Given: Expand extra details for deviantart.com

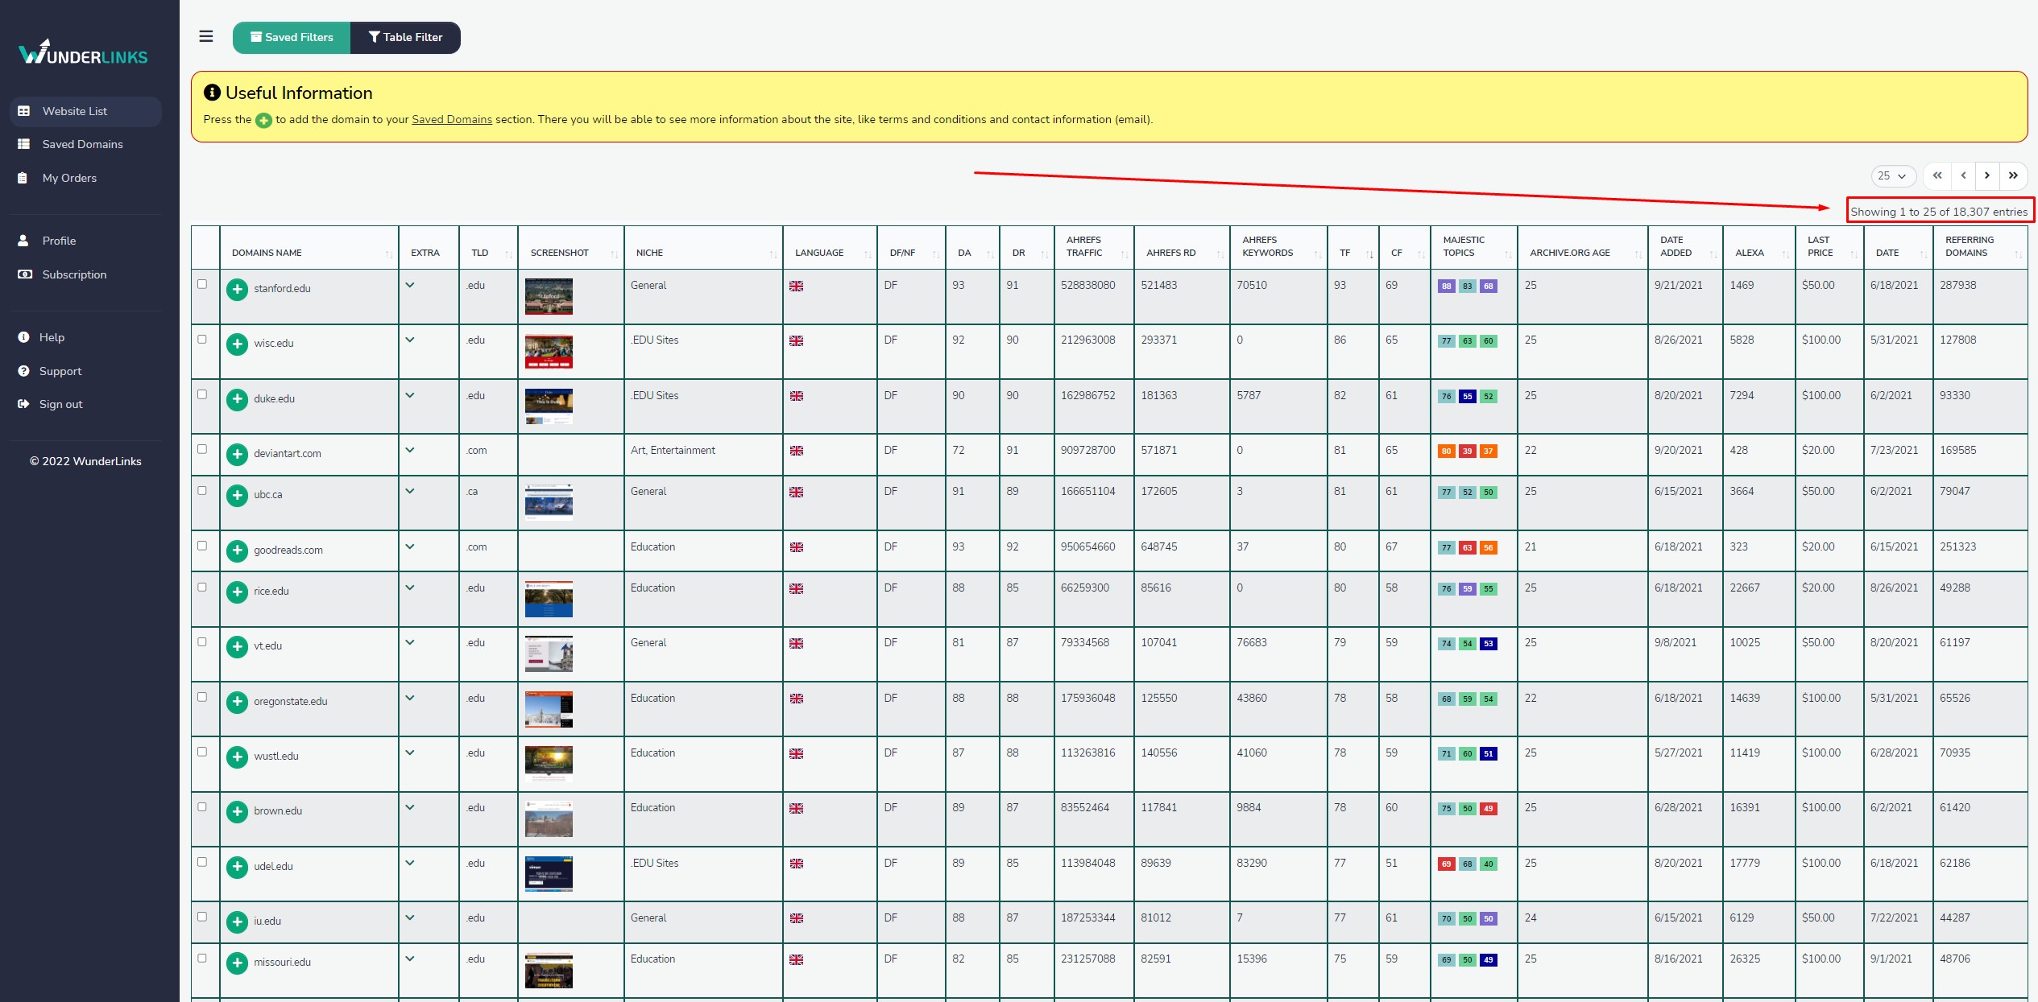Looking at the screenshot, I should [x=410, y=450].
